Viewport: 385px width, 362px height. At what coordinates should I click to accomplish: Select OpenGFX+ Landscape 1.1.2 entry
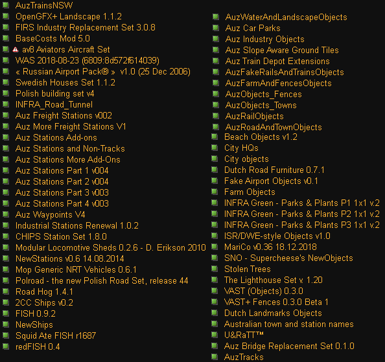(x=69, y=16)
